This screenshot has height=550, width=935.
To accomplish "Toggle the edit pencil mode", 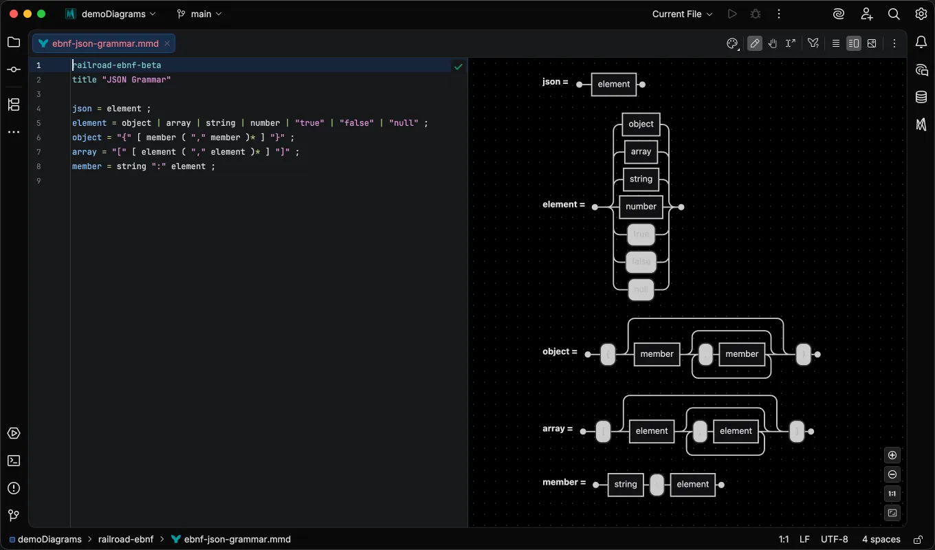I will 755,43.
